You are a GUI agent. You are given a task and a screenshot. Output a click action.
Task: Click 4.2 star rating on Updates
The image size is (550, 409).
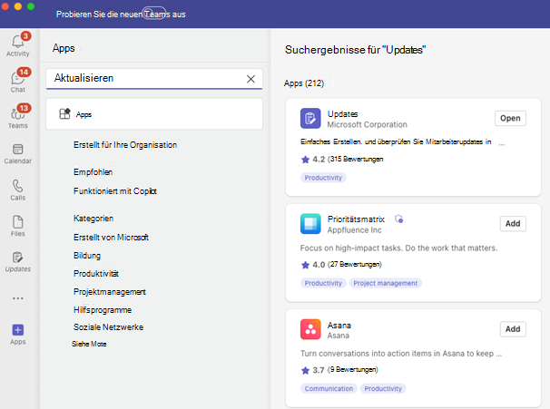pyautogui.click(x=342, y=159)
